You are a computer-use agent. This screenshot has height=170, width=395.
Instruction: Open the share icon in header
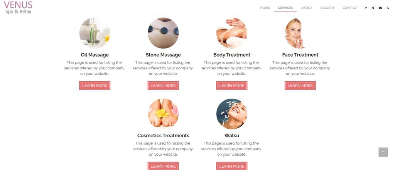(373, 8)
